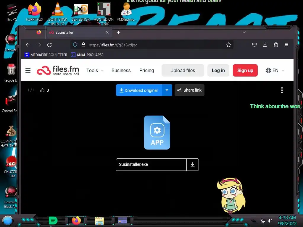This screenshot has height=227, width=303.
Task: Click the blue APP file thumbnail
Action: click(157, 132)
